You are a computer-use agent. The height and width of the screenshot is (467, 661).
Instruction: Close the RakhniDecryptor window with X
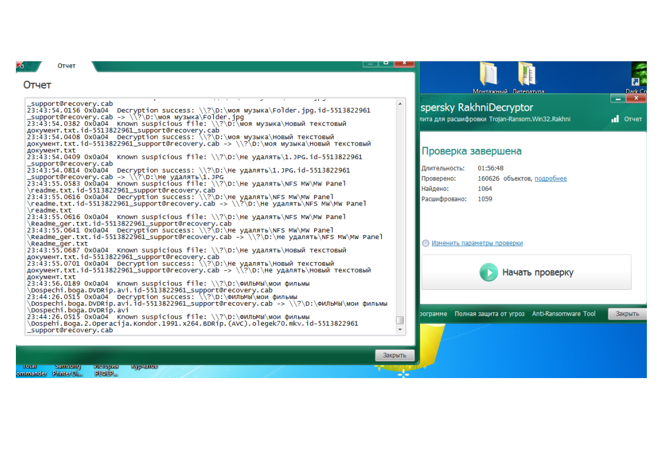636,98
